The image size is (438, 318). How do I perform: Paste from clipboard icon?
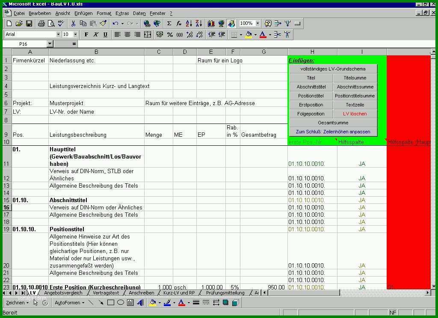click(93, 24)
